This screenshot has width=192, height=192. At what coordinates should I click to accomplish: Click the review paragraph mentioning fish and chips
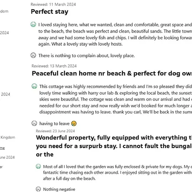pyautogui.click(x=115, y=34)
